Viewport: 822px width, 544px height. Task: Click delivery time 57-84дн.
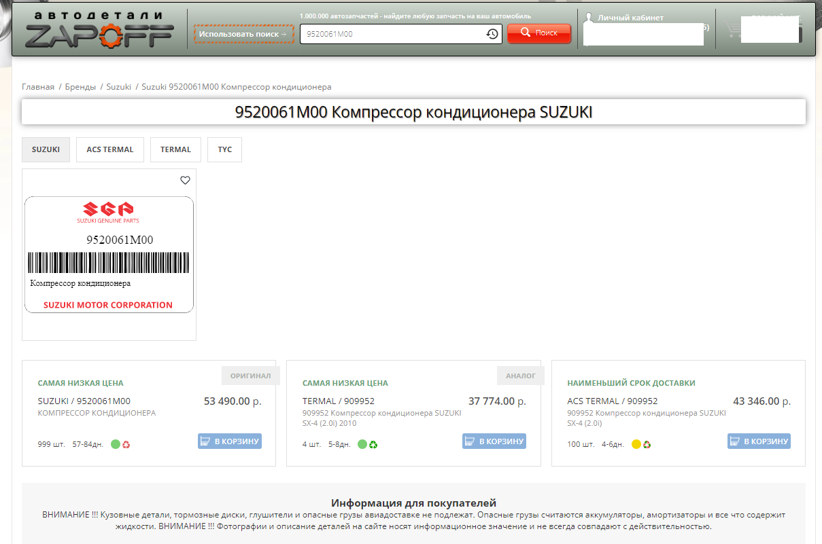point(88,445)
